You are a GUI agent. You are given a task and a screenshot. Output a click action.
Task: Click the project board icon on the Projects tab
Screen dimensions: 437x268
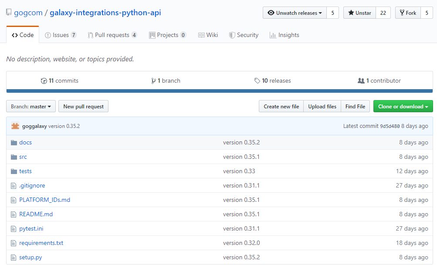coord(152,35)
